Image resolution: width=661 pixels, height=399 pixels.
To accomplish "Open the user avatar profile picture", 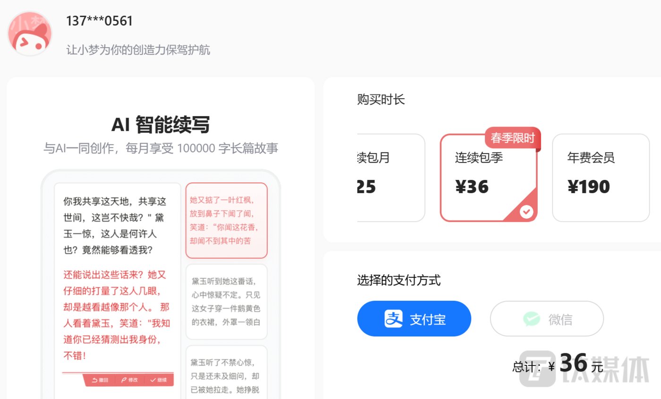I will [29, 34].
